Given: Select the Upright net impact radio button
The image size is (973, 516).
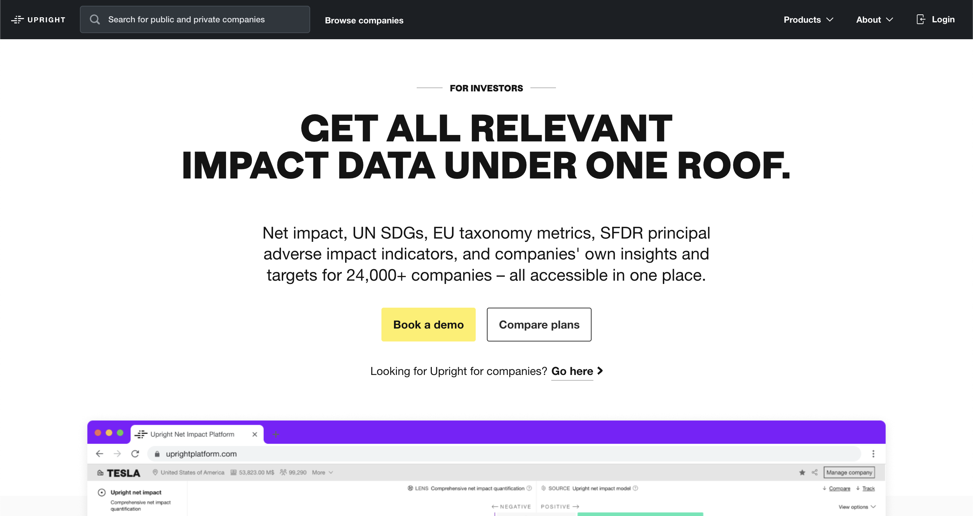Looking at the screenshot, I should [x=101, y=492].
